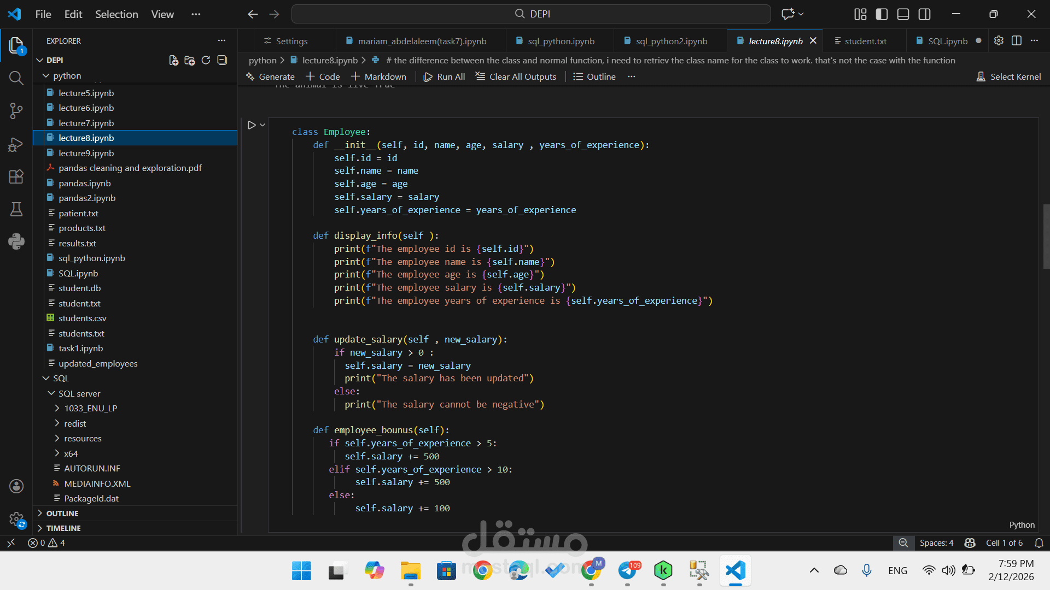The height and width of the screenshot is (590, 1050).
Task: Click the New File icon in Explorer
Action: (x=173, y=60)
